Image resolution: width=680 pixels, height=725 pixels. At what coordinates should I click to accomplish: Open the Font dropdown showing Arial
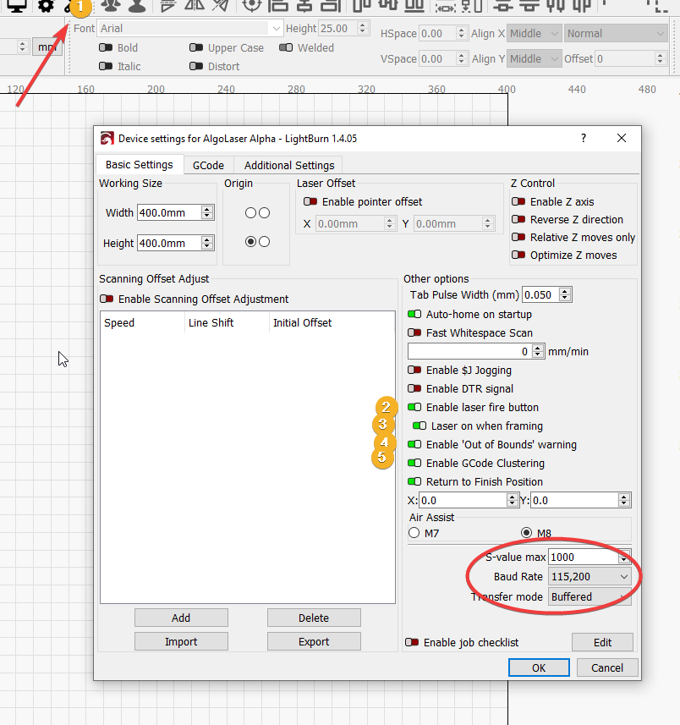coord(190,28)
